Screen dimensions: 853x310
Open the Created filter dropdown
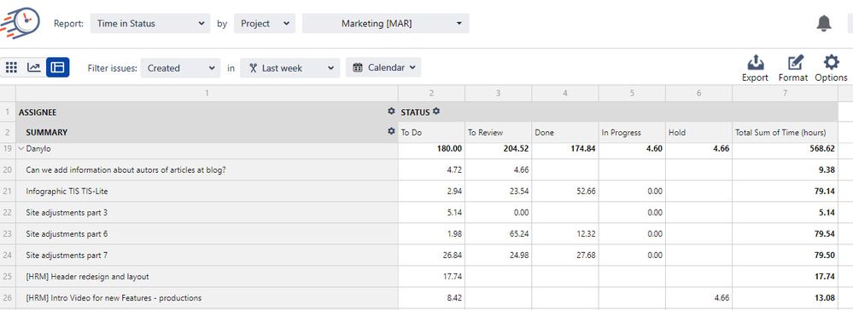(180, 68)
